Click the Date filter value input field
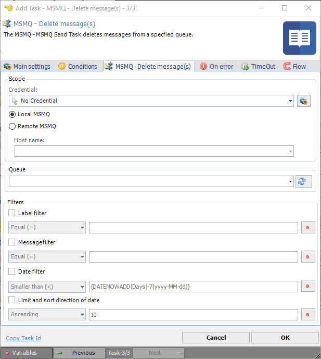The height and width of the screenshot is (359, 321). tap(193, 286)
